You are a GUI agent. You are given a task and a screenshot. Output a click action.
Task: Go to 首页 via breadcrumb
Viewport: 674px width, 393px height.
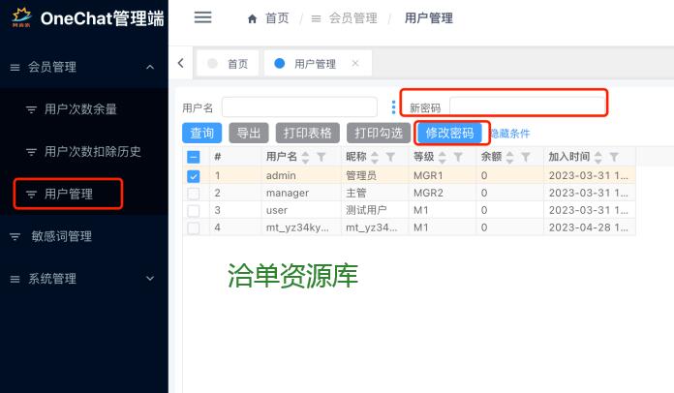click(277, 18)
